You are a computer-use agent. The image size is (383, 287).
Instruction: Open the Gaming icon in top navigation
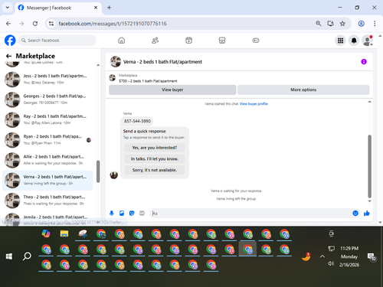(256, 41)
